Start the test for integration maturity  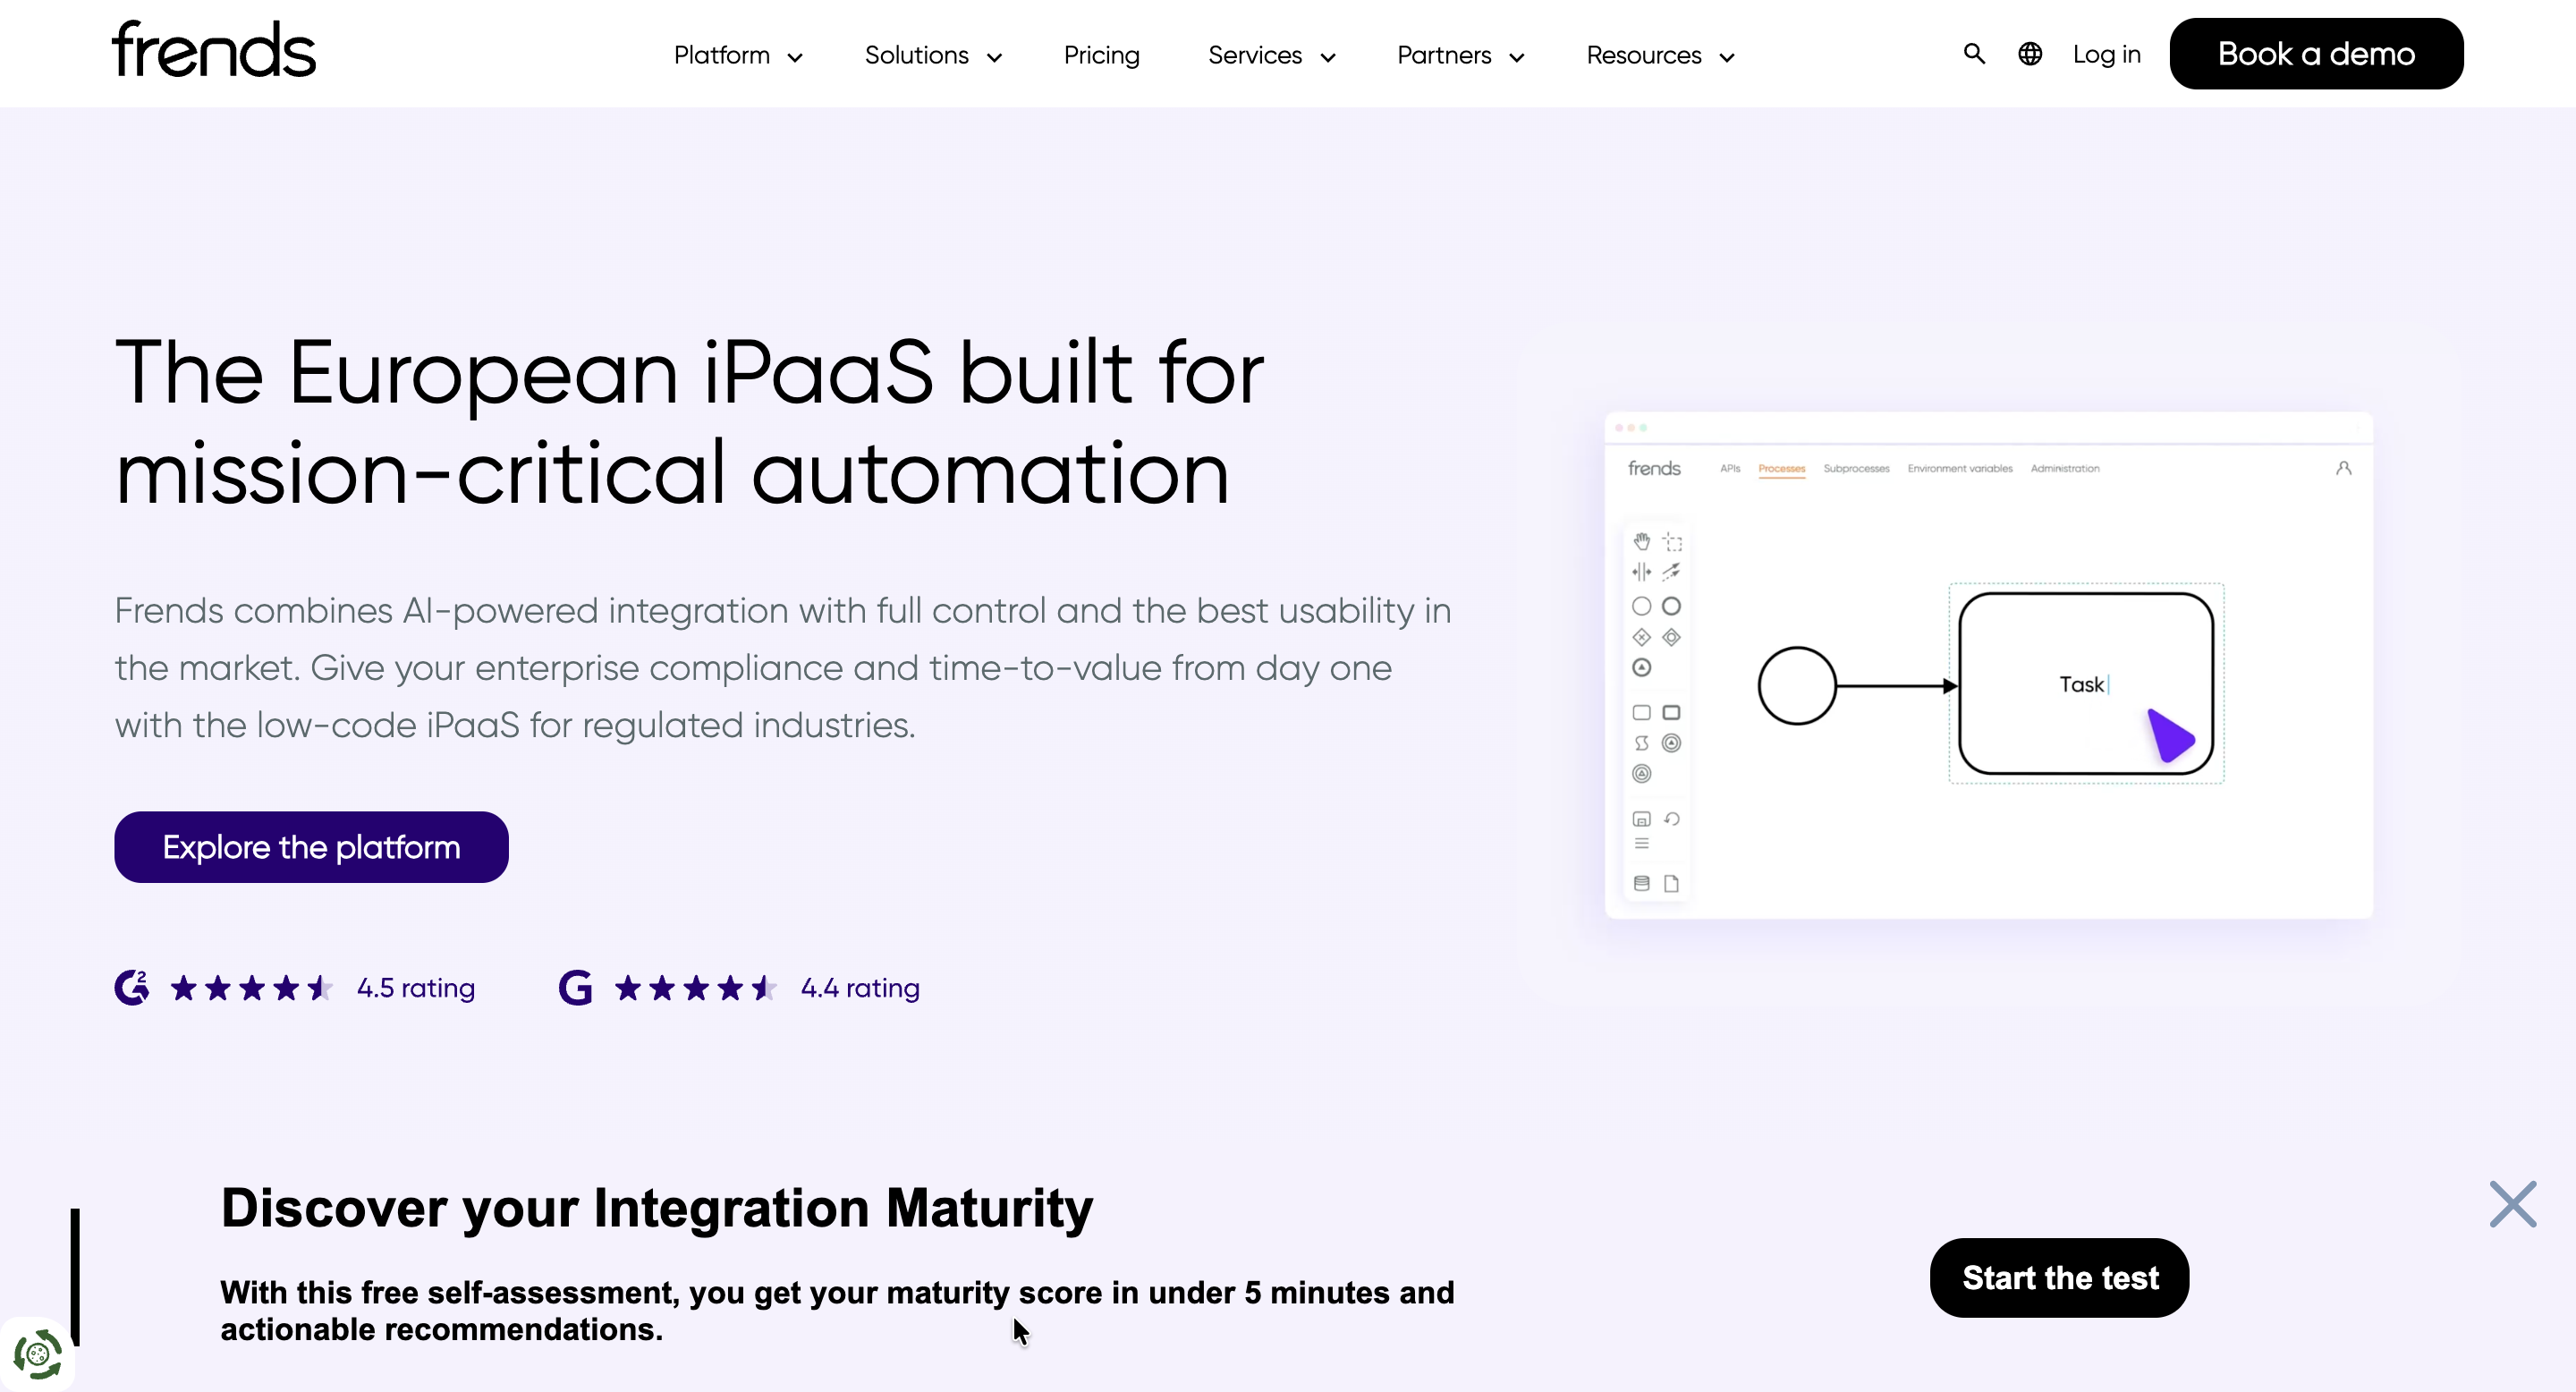[x=2059, y=1278]
